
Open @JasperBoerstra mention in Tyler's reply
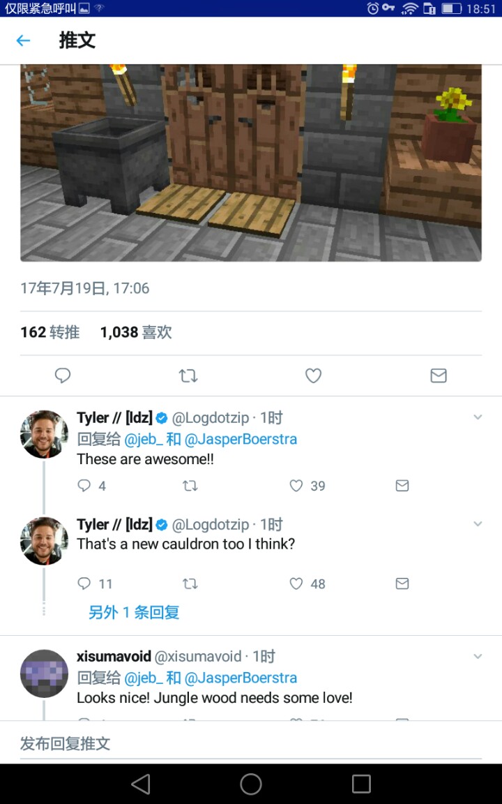click(x=241, y=440)
